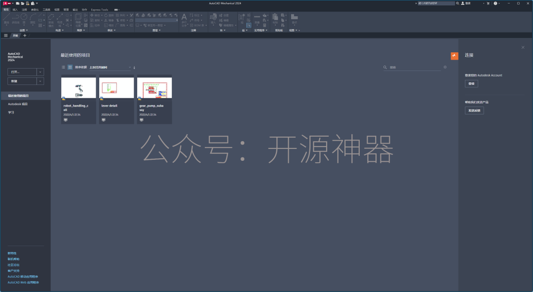Select the Copy (复制) tool

[x=95, y=20]
